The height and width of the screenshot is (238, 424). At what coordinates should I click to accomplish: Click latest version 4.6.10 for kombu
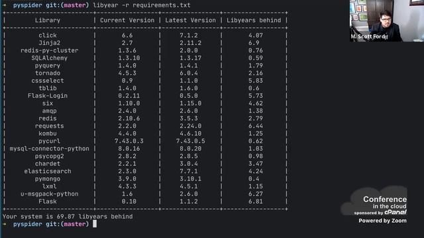pos(190,134)
